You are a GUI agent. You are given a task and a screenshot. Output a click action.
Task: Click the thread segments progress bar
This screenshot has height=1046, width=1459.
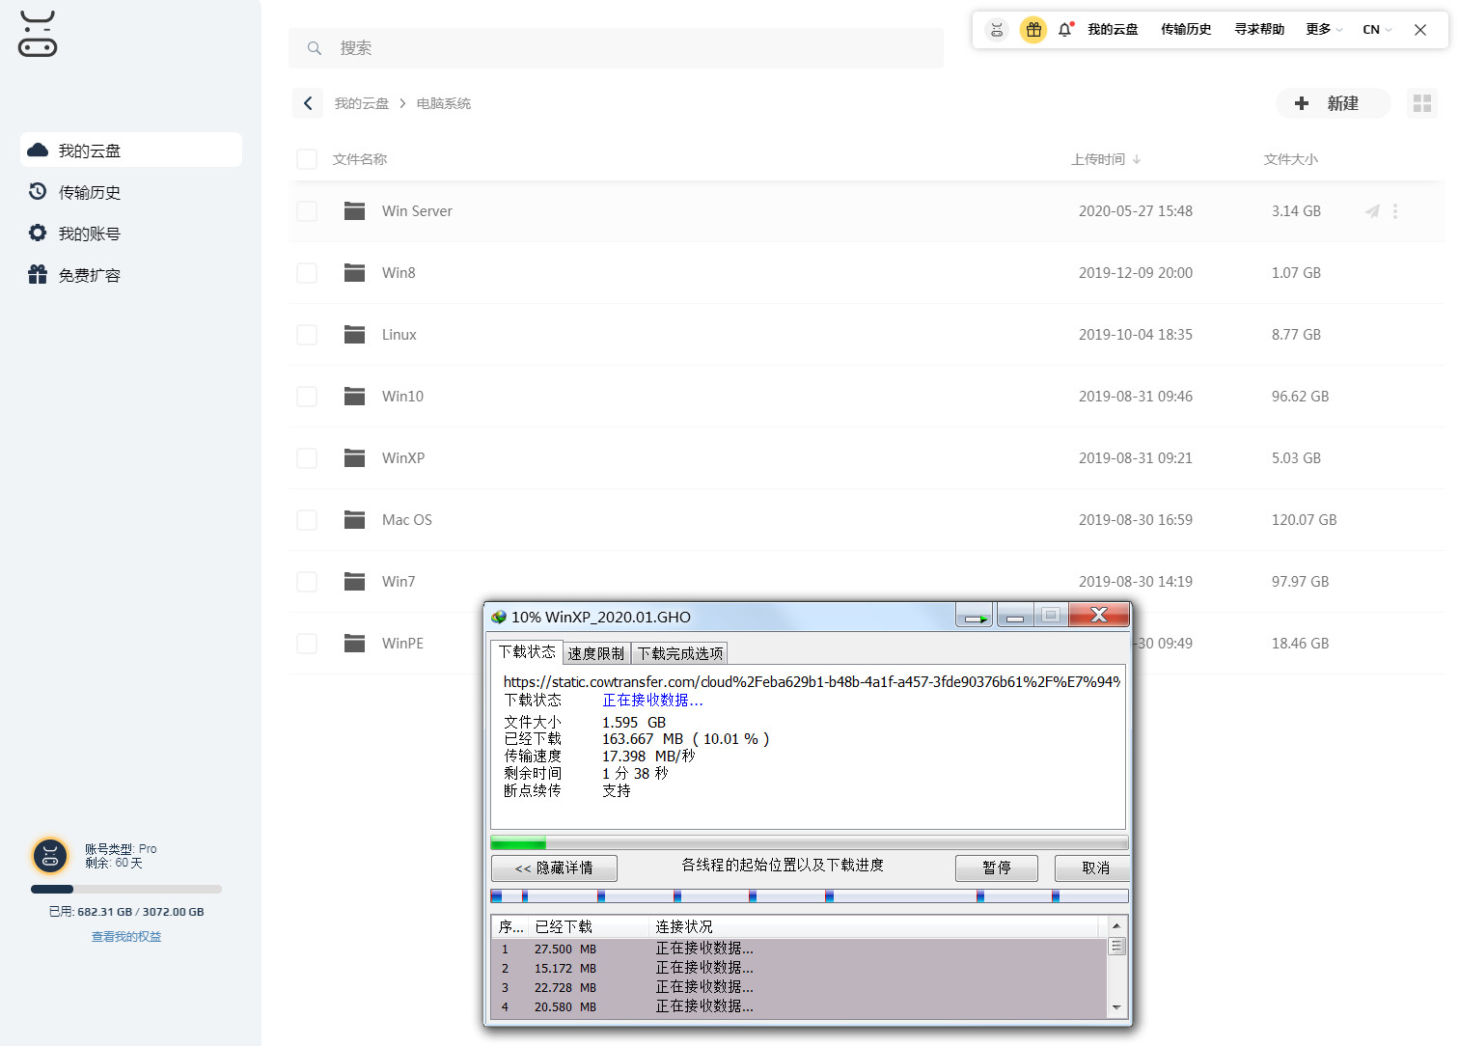coord(810,896)
